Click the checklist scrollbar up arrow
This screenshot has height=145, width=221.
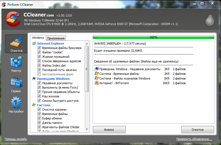[87, 43]
